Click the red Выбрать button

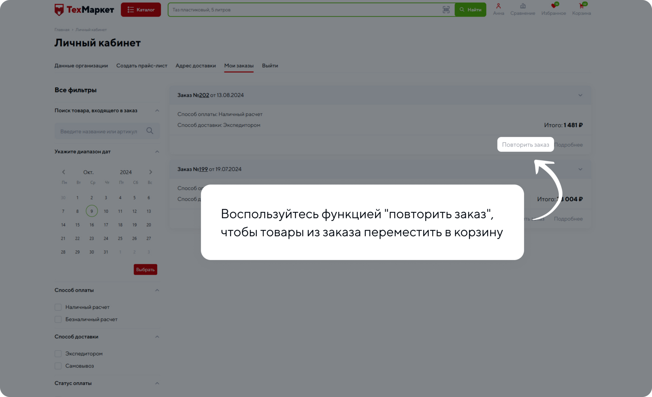pos(145,269)
